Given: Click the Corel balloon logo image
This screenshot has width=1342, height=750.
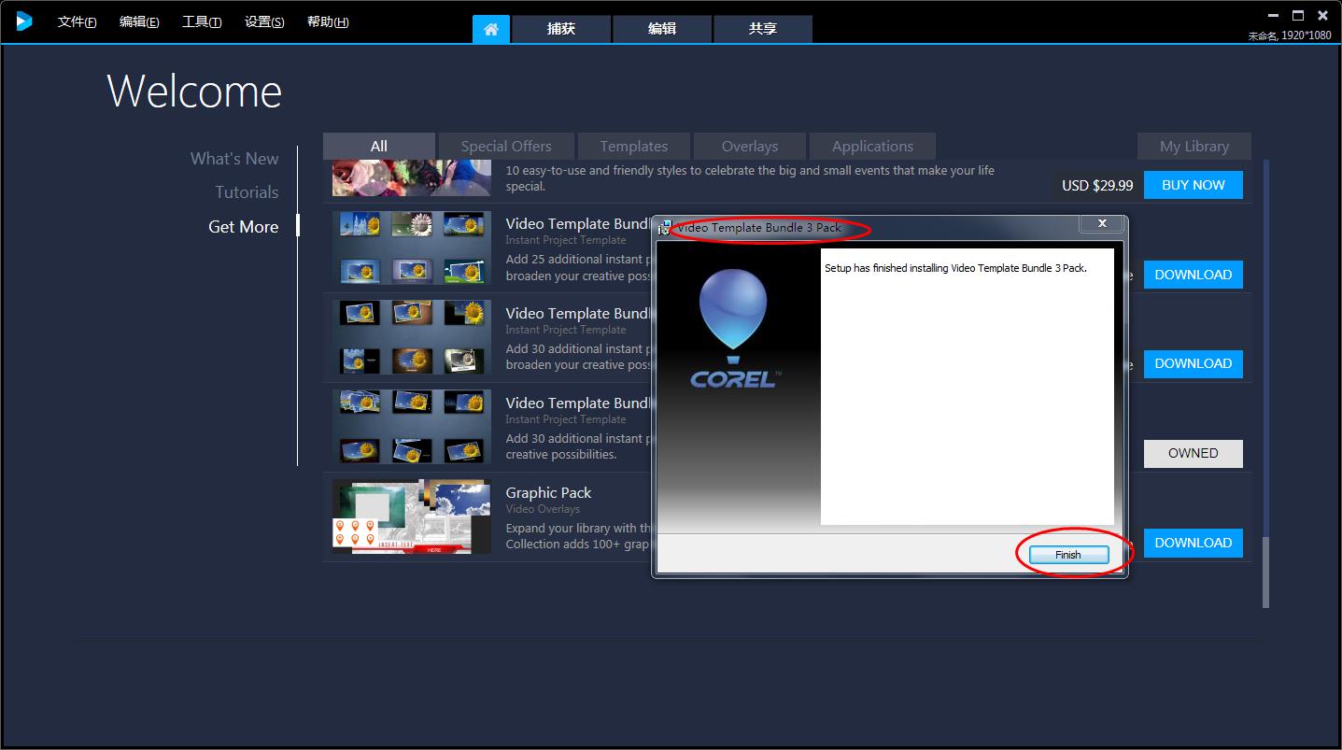Looking at the screenshot, I should click(x=733, y=328).
